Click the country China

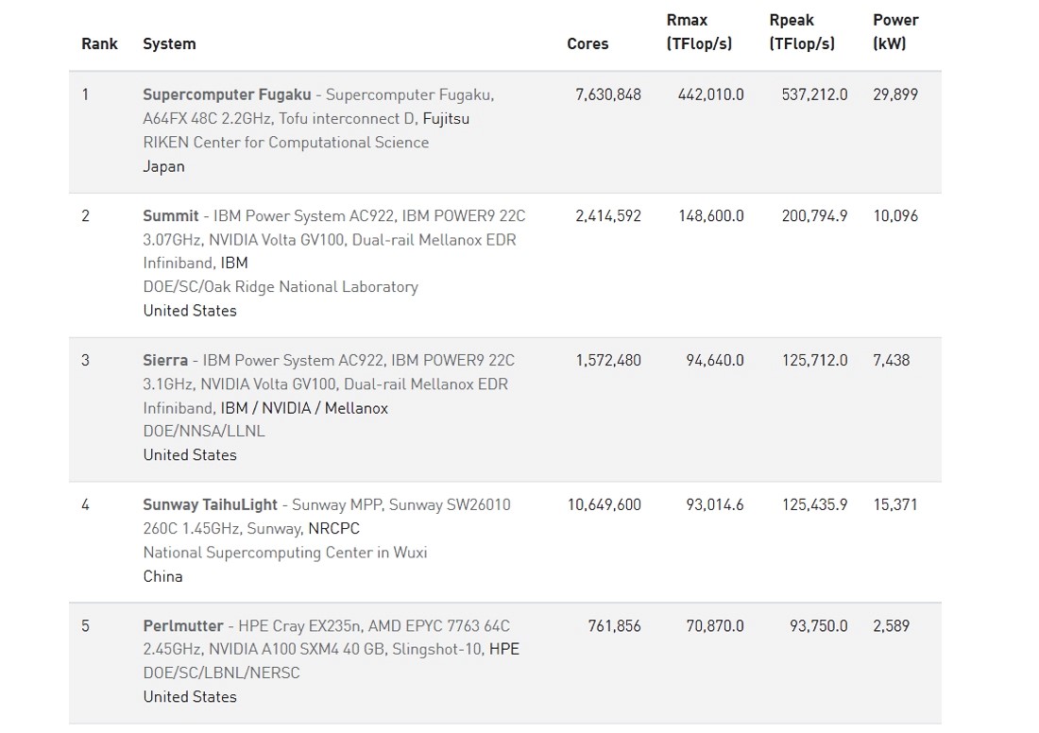[x=162, y=576]
